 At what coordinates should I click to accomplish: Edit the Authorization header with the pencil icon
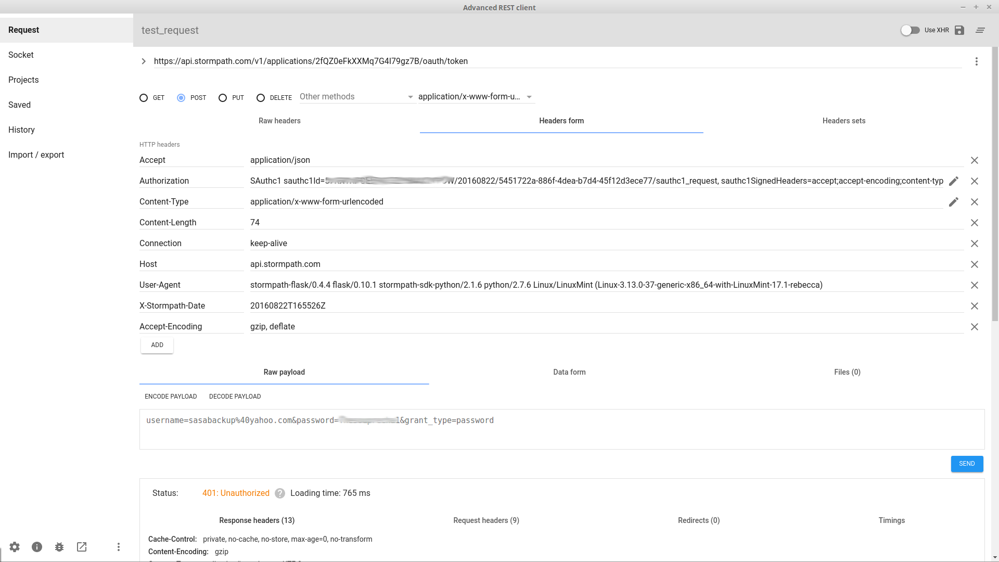click(953, 181)
